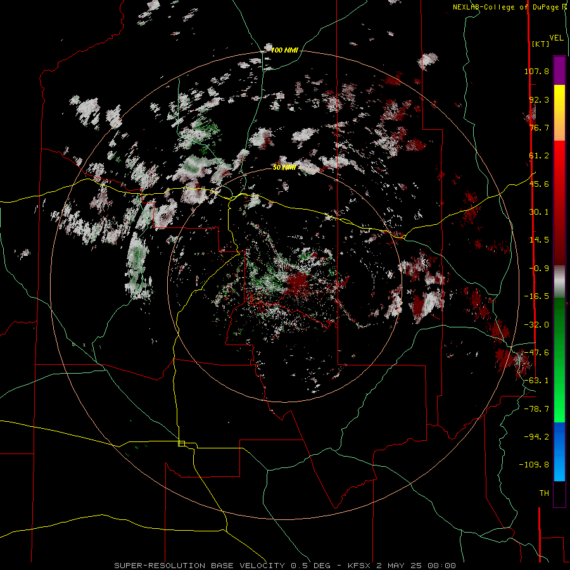Viewport: 570px width, 570px height.
Task: Click the small yellow square highway marker
Action: (181, 443)
